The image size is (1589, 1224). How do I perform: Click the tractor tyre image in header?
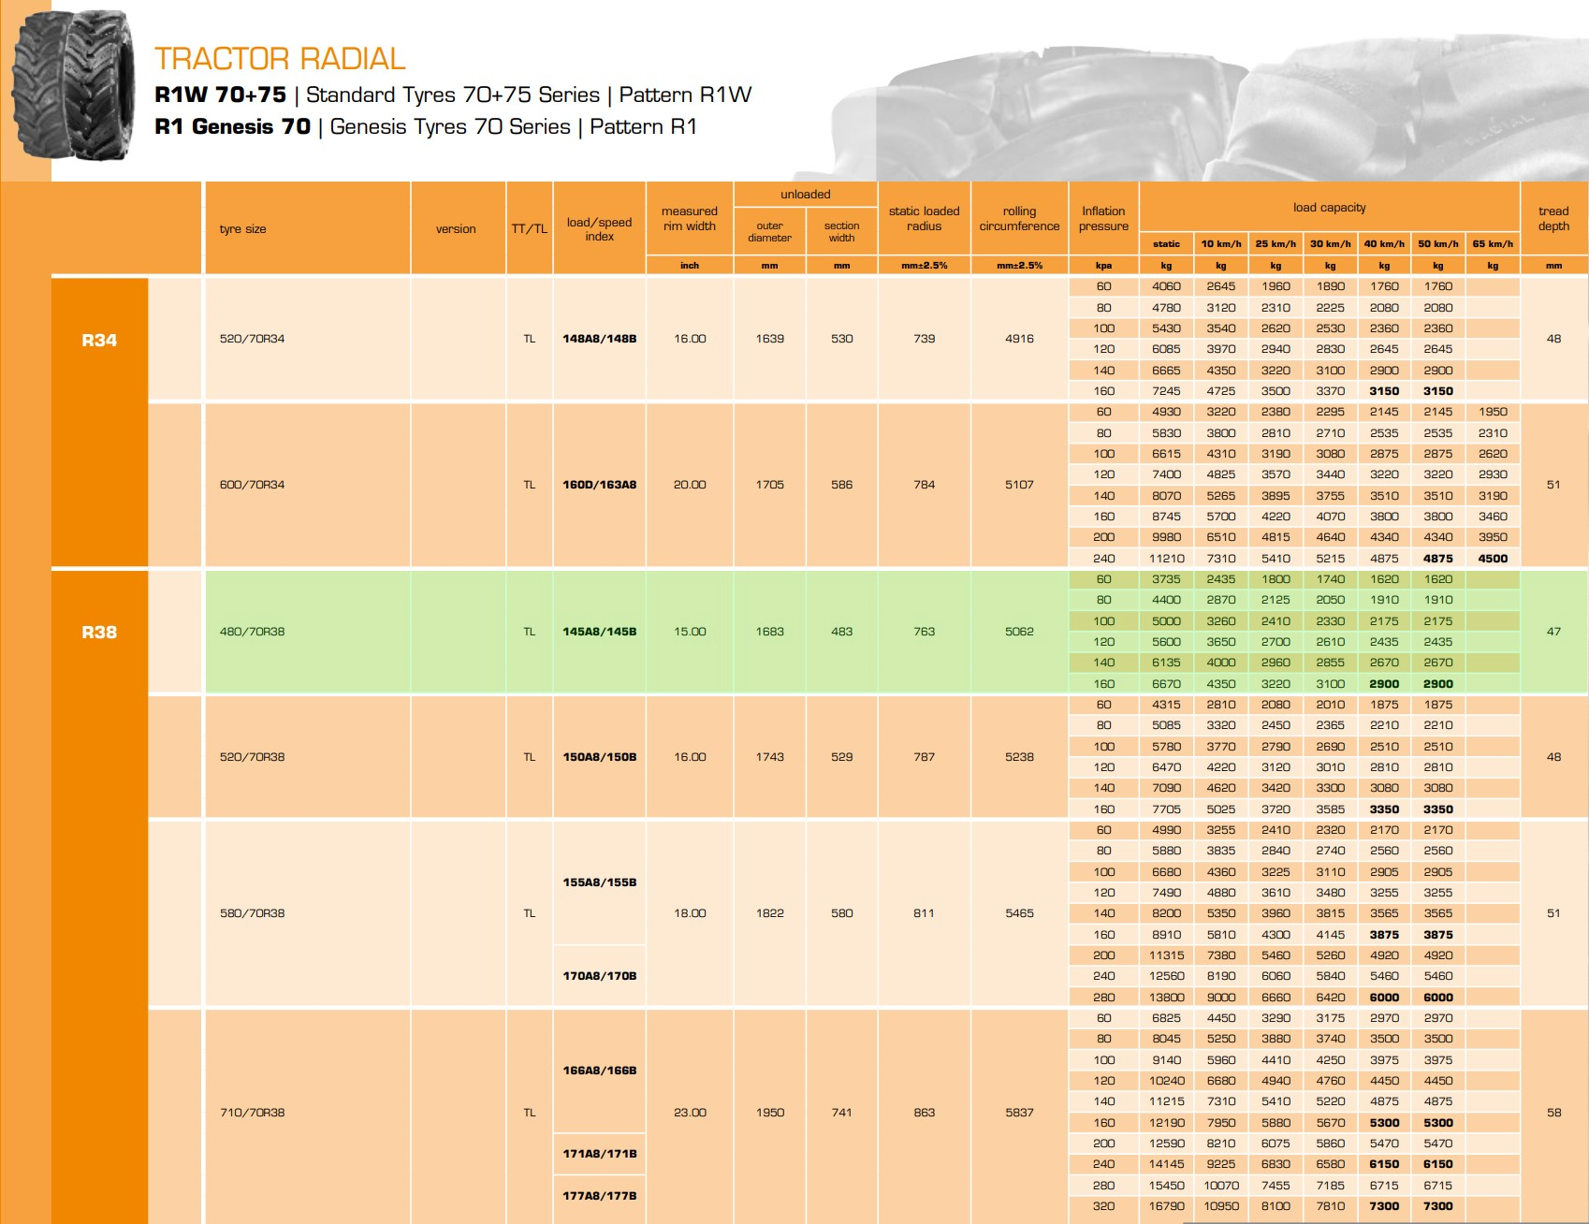point(73,86)
